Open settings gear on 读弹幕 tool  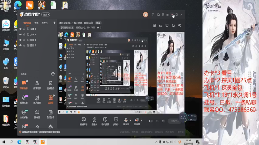pos(54,95)
